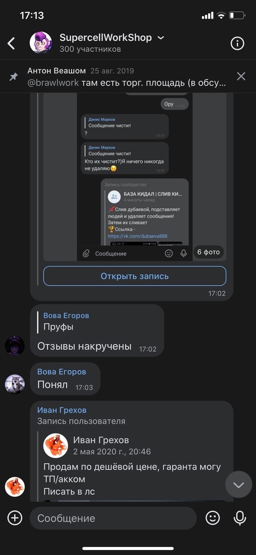Open the attachment plus menu
256x555 pixels.
[15, 518]
